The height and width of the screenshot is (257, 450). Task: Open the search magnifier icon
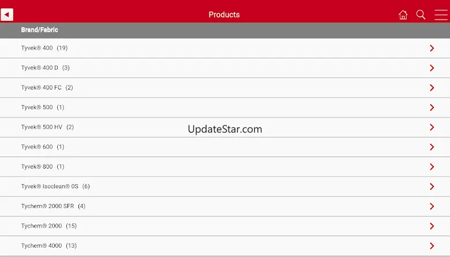421,14
